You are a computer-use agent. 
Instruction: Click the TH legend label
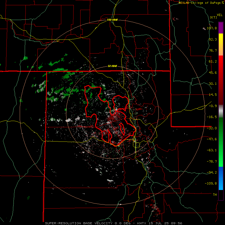pyautogui.click(x=215, y=195)
